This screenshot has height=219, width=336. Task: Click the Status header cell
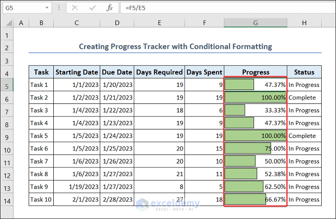pyautogui.click(x=304, y=72)
